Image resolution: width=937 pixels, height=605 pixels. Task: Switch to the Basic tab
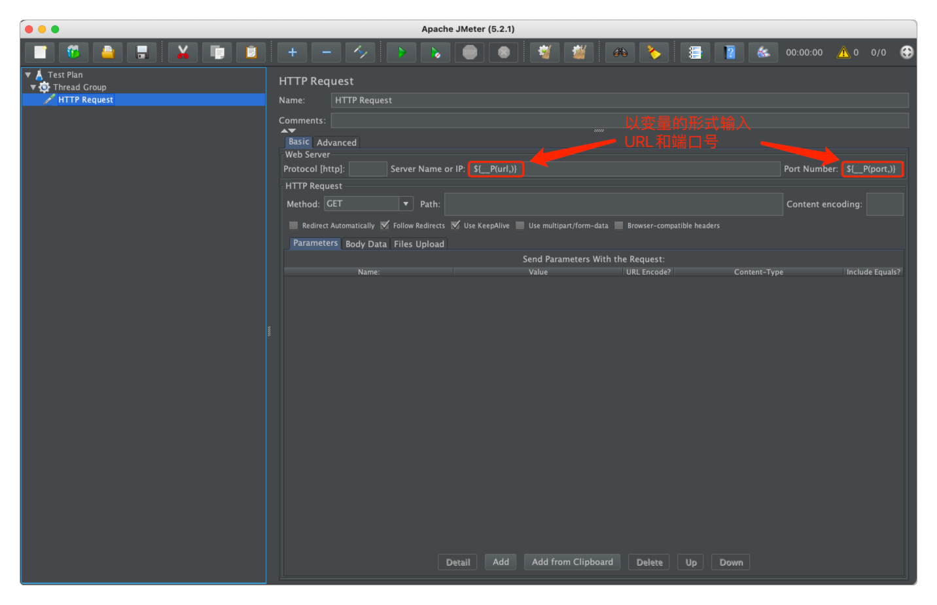point(298,142)
